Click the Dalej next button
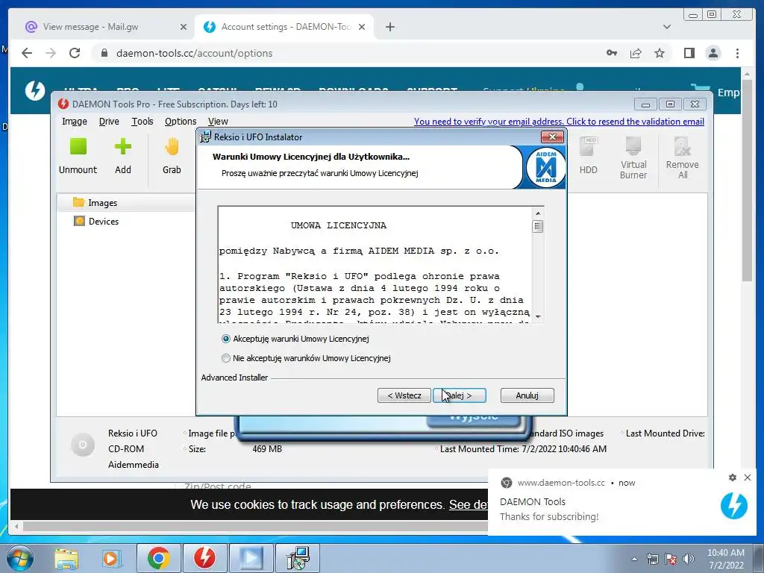 (x=460, y=395)
